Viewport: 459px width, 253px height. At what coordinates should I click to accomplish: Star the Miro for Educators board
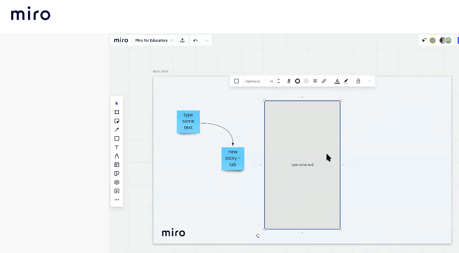click(x=172, y=40)
